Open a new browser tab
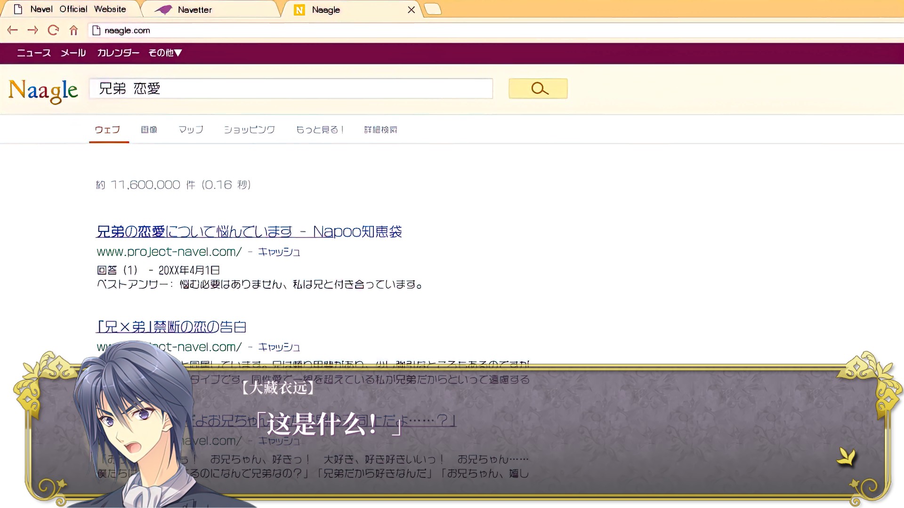This screenshot has width=904, height=508. tap(433, 9)
